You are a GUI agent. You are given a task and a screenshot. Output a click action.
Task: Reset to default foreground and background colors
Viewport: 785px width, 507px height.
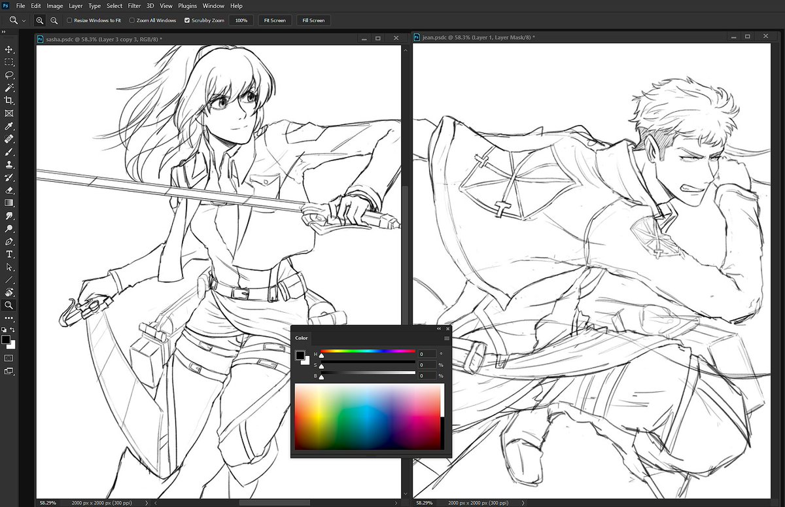click(4, 330)
